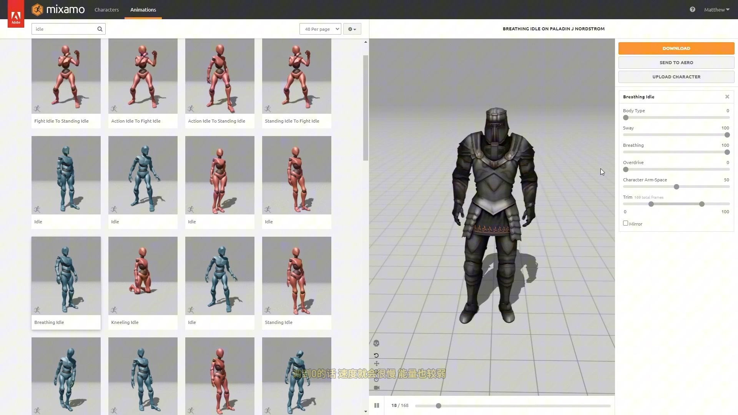Open the 48 Per page dropdown

[320, 29]
